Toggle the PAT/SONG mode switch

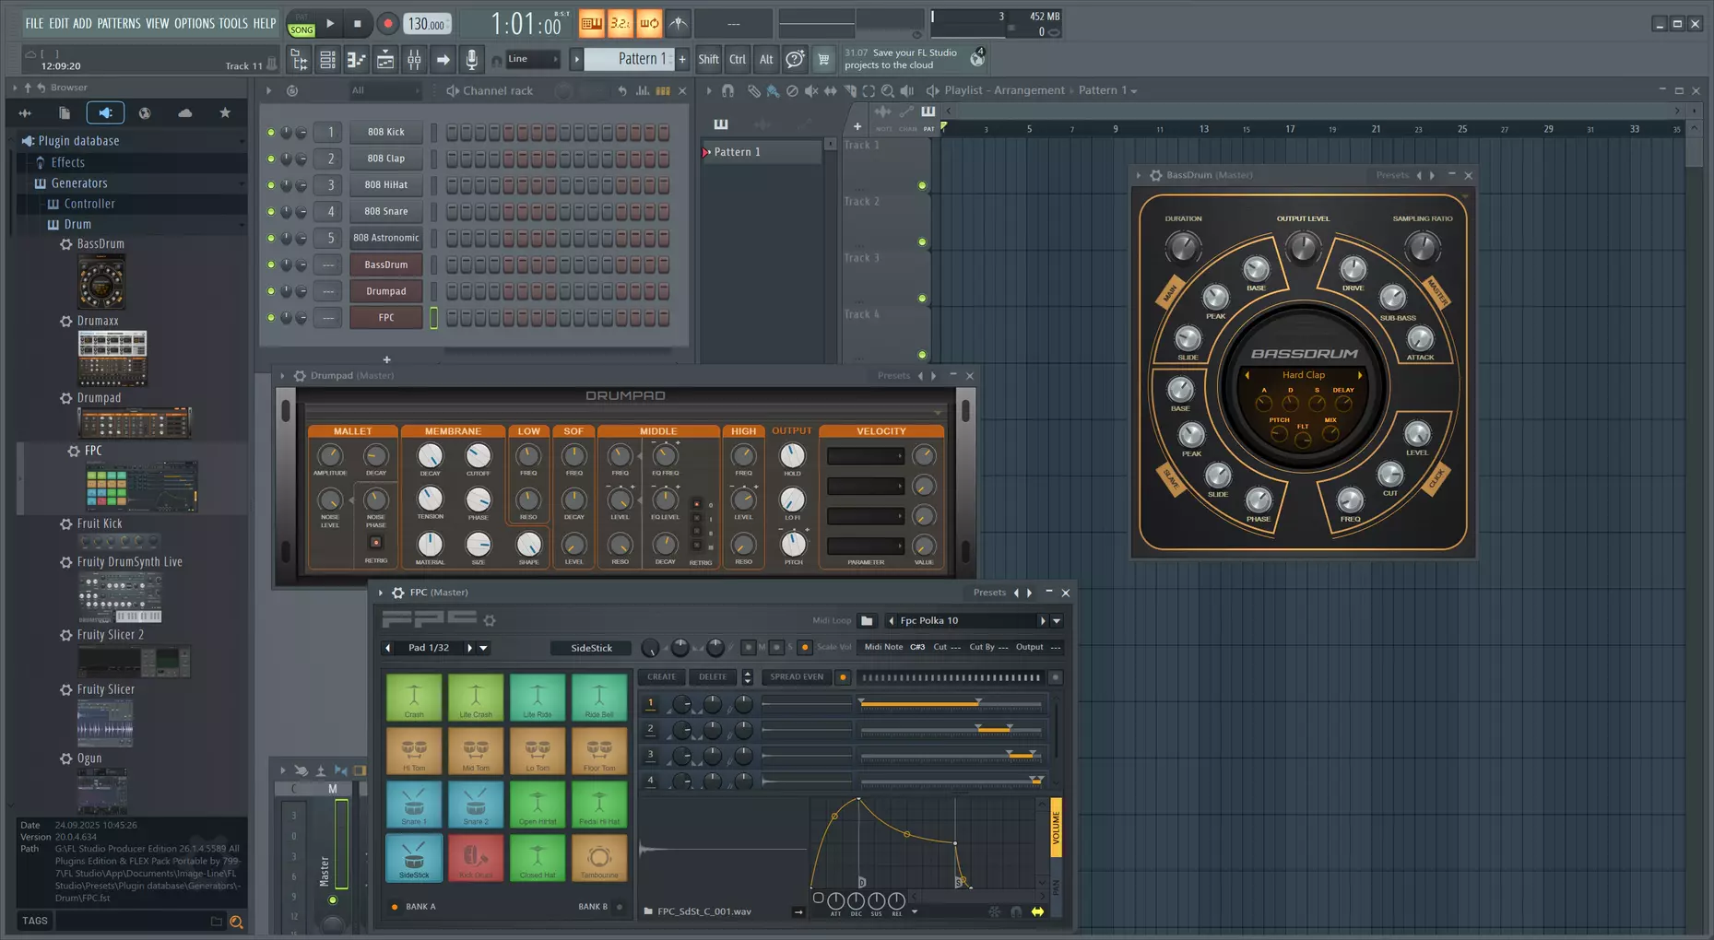point(301,24)
